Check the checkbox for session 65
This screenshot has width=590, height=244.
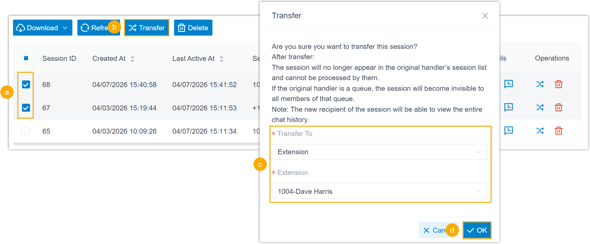click(x=26, y=131)
